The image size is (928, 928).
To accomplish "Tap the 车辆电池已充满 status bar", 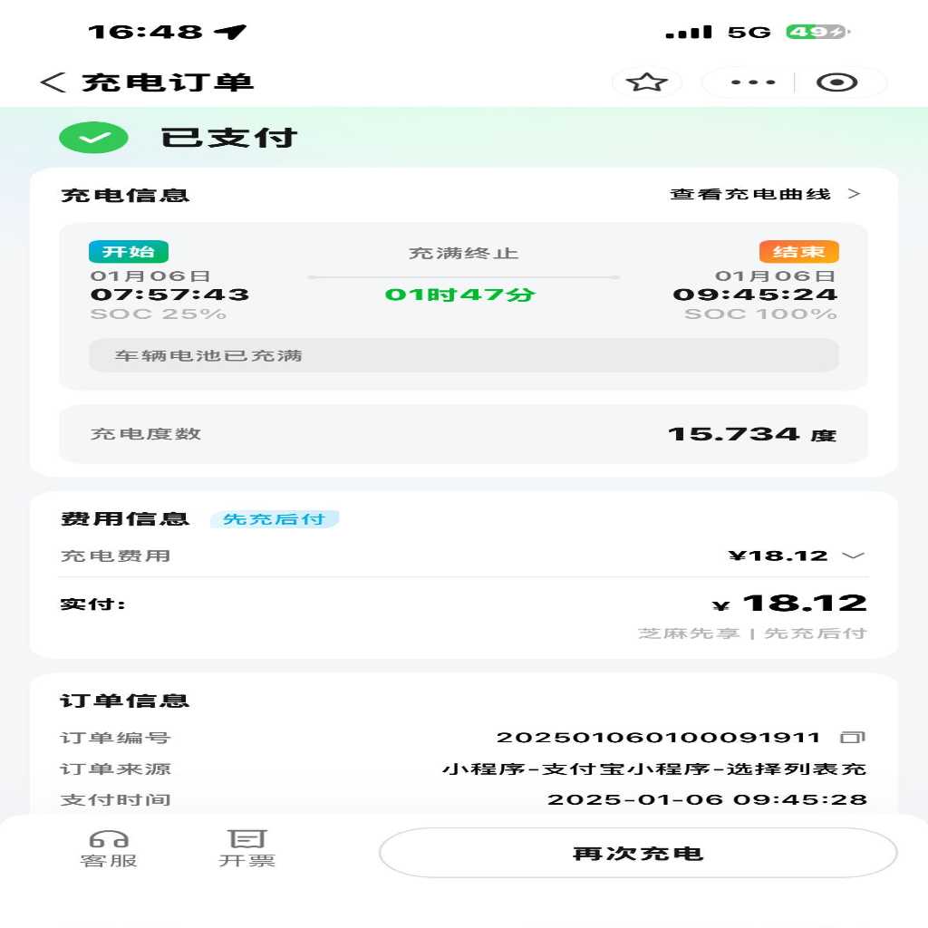I will coord(463,355).
